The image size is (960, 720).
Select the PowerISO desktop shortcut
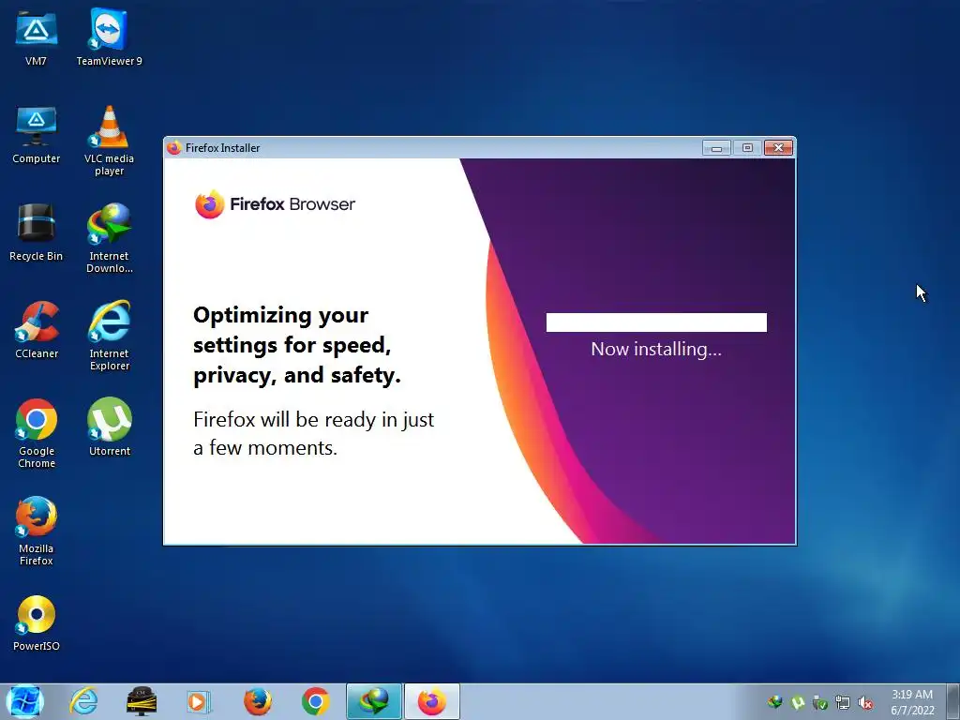37,622
